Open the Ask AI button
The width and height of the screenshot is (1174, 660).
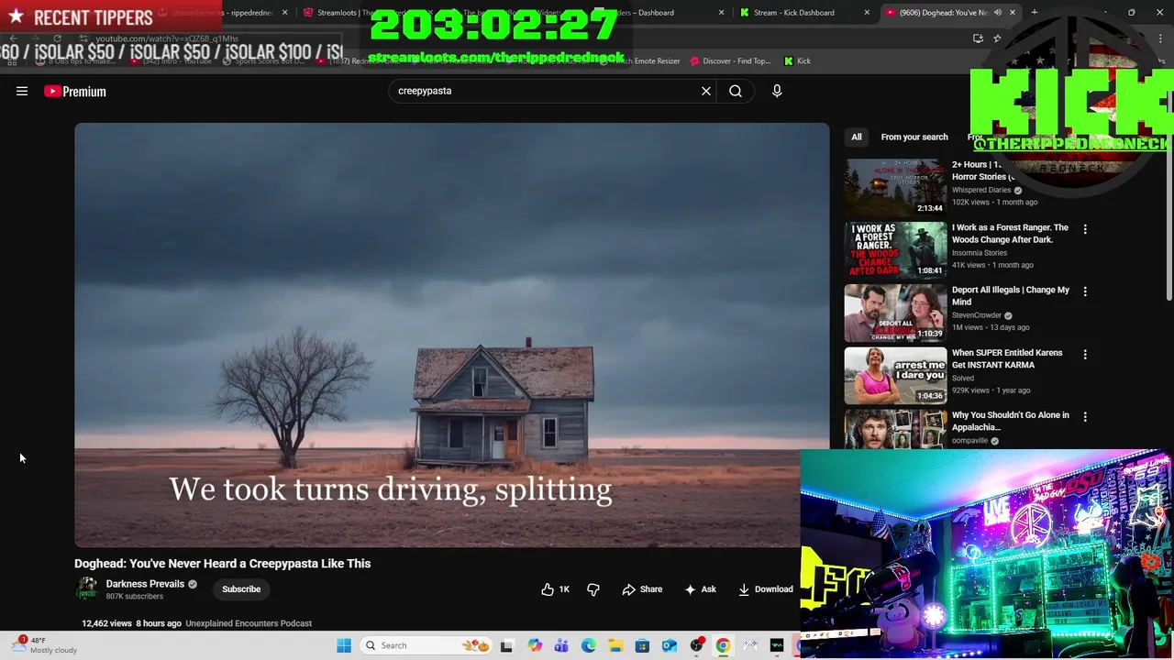[x=700, y=589]
